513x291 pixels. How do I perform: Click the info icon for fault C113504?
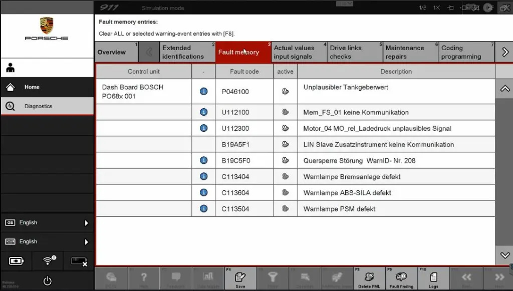[x=203, y=209]
